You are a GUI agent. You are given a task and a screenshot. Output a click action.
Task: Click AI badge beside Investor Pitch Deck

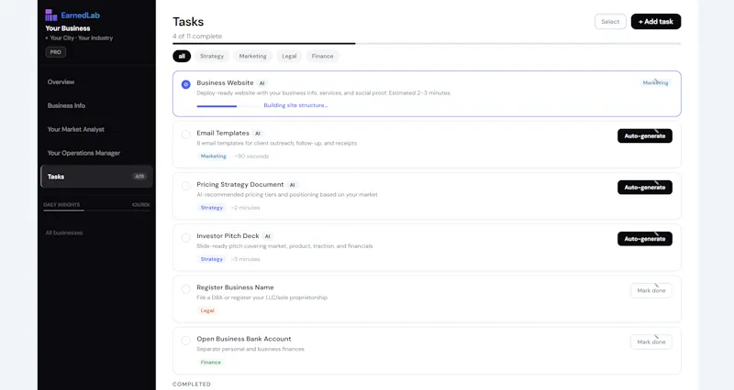pyautogui.click(x=268, y=236)
